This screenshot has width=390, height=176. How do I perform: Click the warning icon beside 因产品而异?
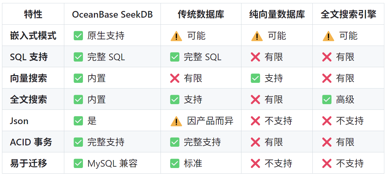(x=176, y=121)
